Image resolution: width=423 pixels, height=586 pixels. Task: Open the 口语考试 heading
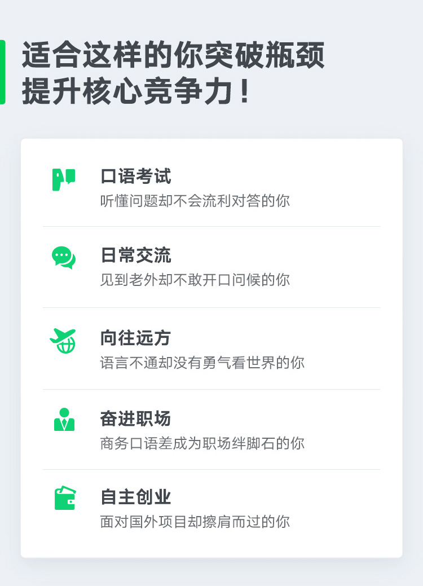pos(136,176)
